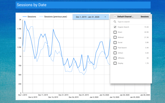Click the 24.9K Direct sessions value
This screenshot has width=165, height=103.
[147, 32]
